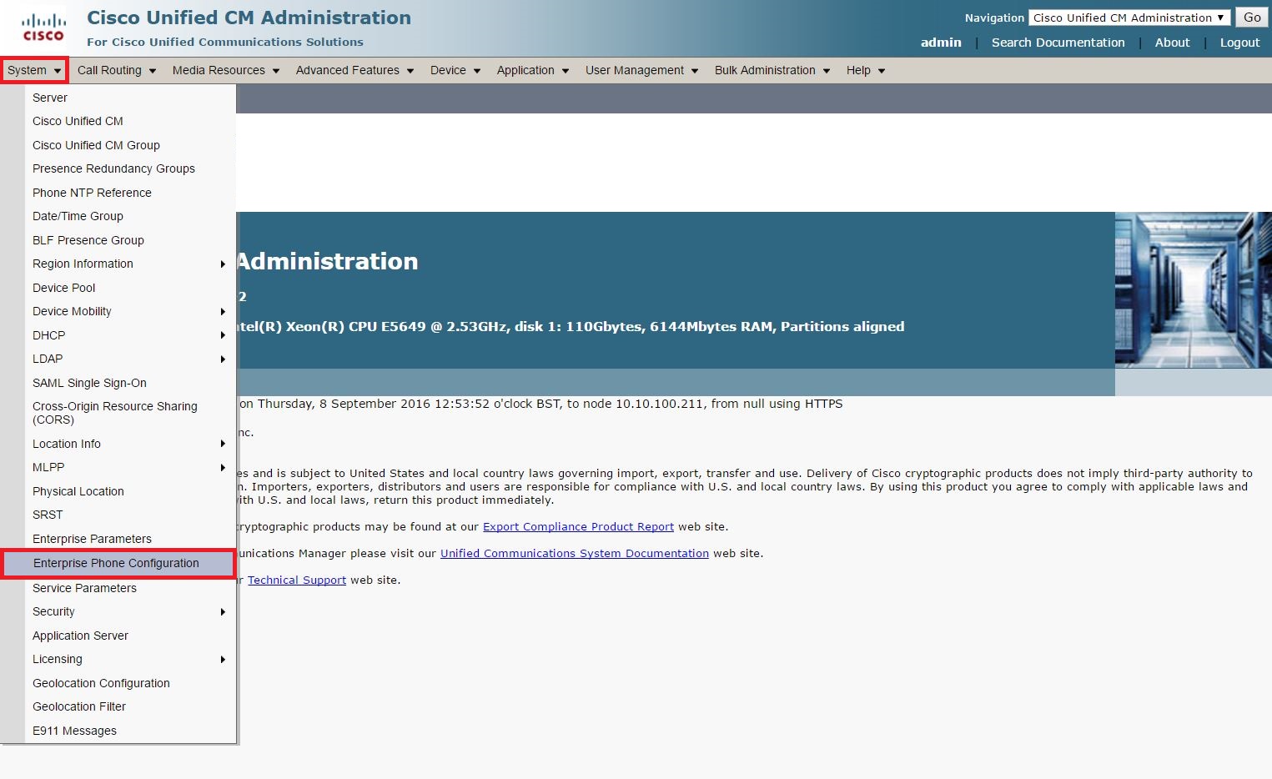
Task: Open the Media Resources menu
Action: pyautogui.click(x=226, y=70)
